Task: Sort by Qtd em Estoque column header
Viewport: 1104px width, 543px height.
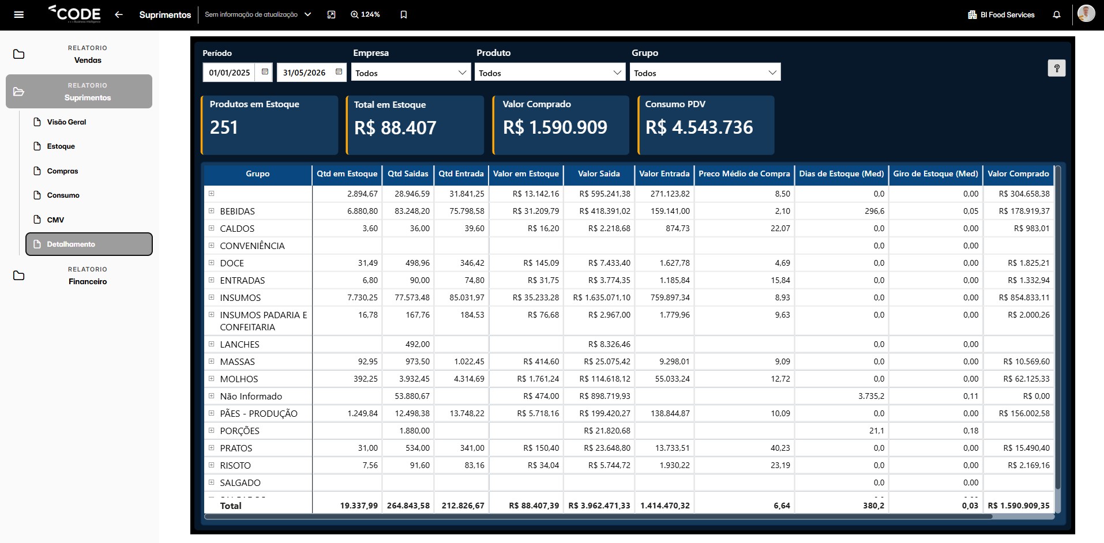Action: [x=347, y=174]
